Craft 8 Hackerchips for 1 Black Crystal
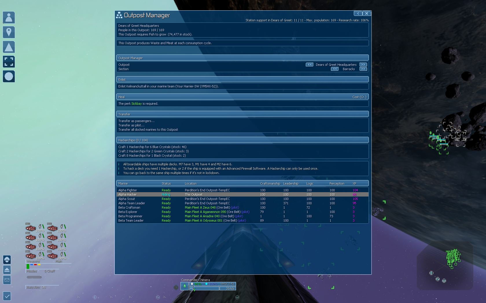The image size is (486, 303). point(152,156)
